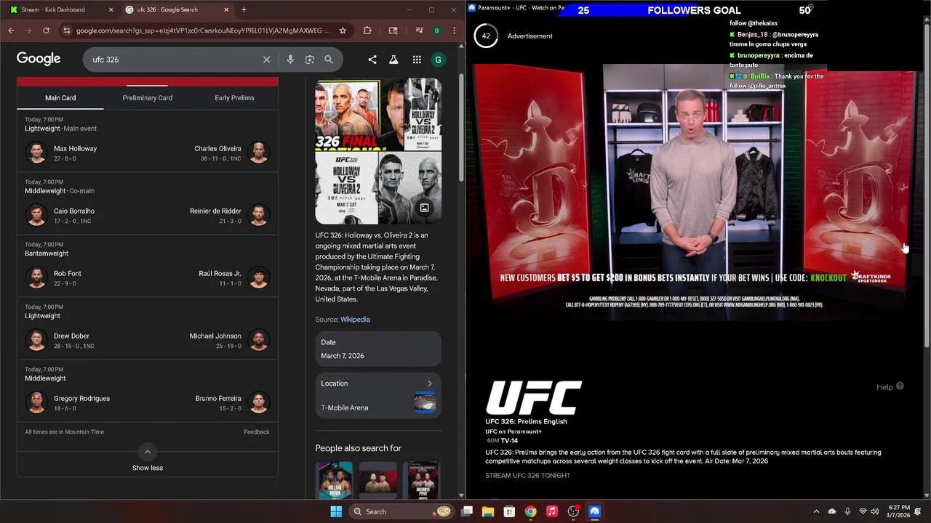Viewport: 931px width, 523px height.
Task: Open the clock showing 6:27 PM
Action: [900, 511]
